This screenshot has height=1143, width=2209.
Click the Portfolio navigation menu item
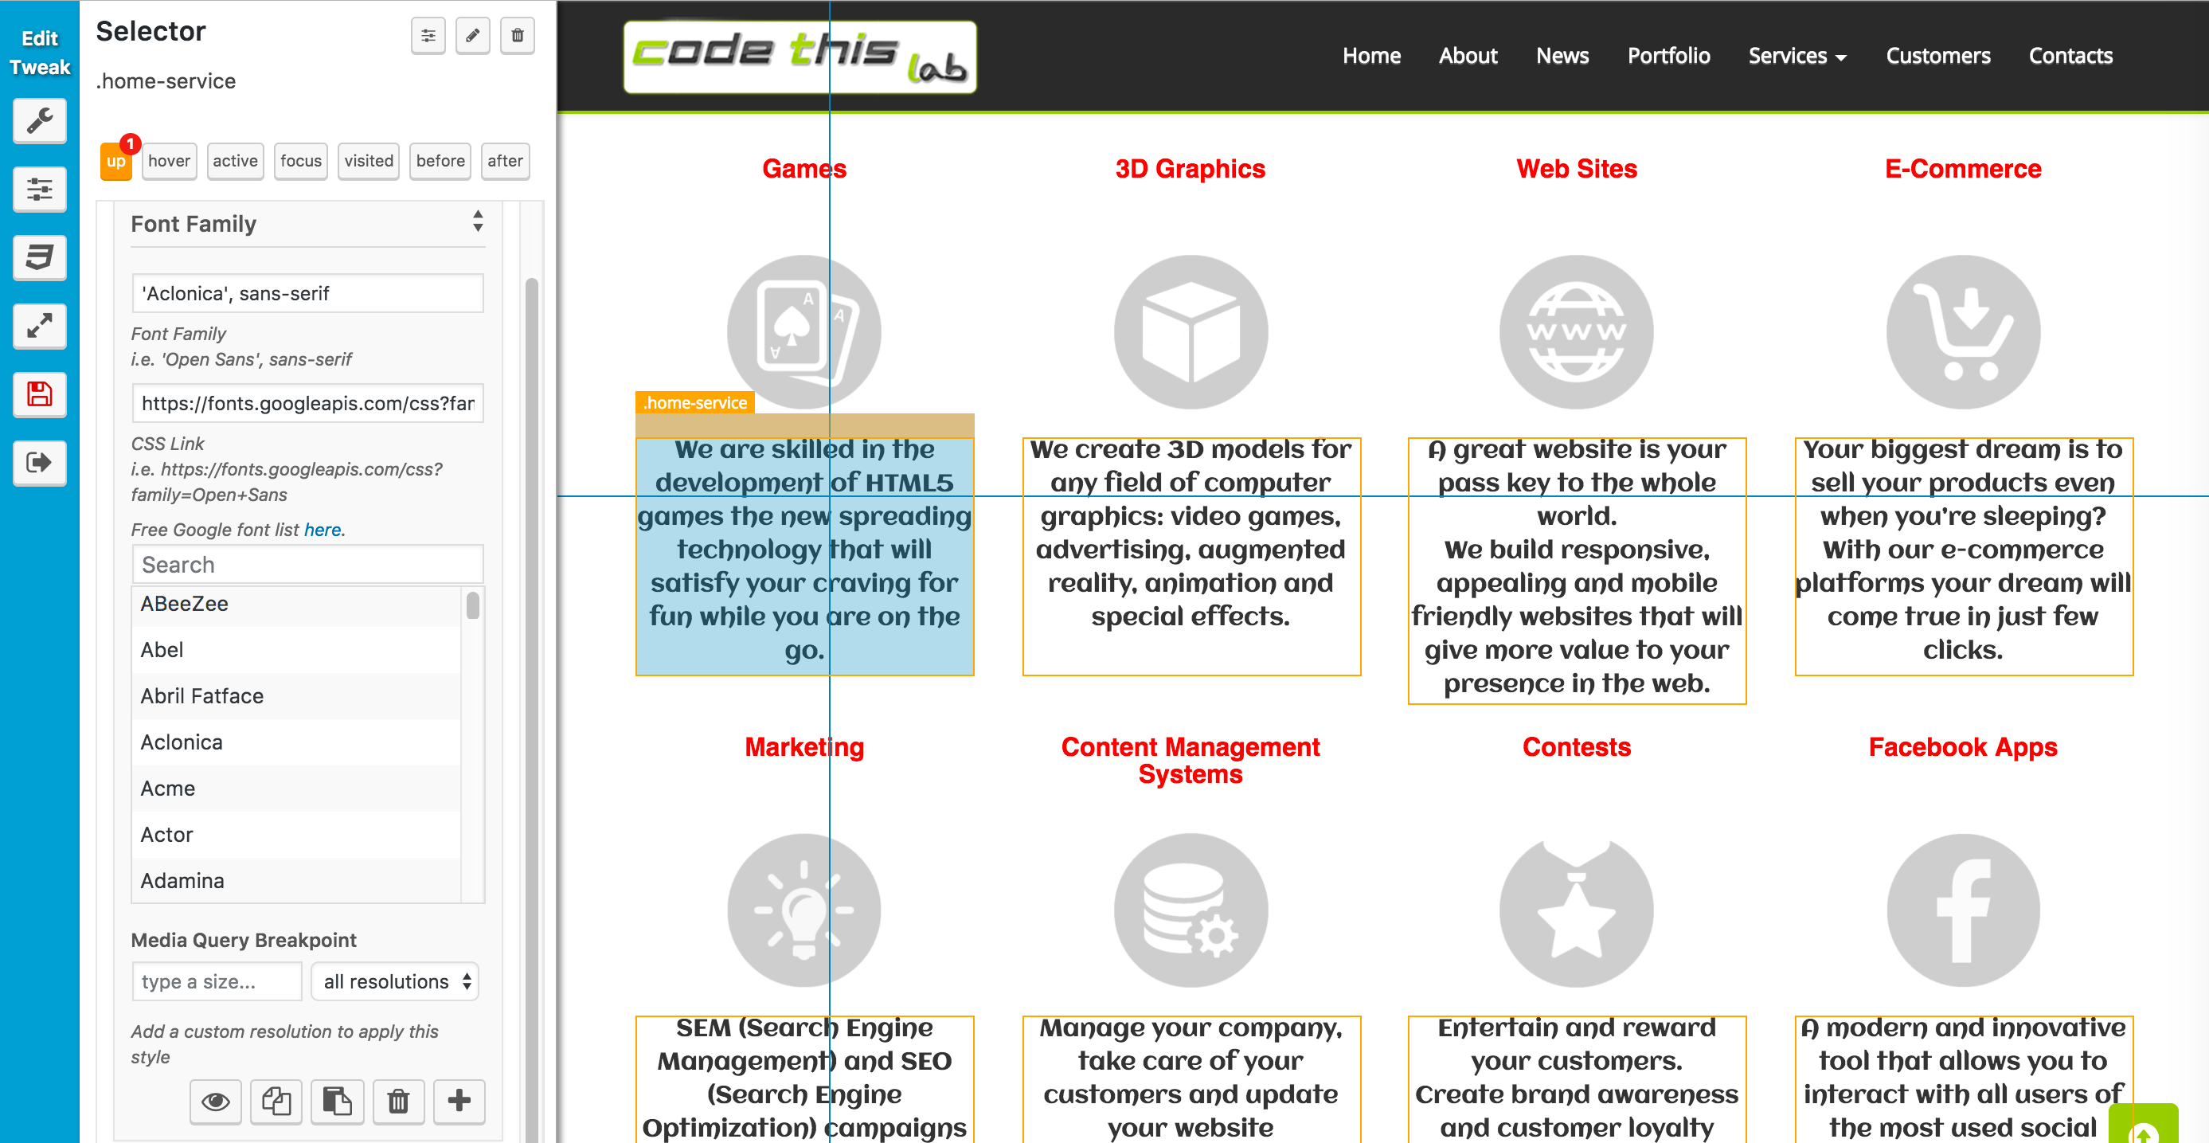(x=1670, y=56)
